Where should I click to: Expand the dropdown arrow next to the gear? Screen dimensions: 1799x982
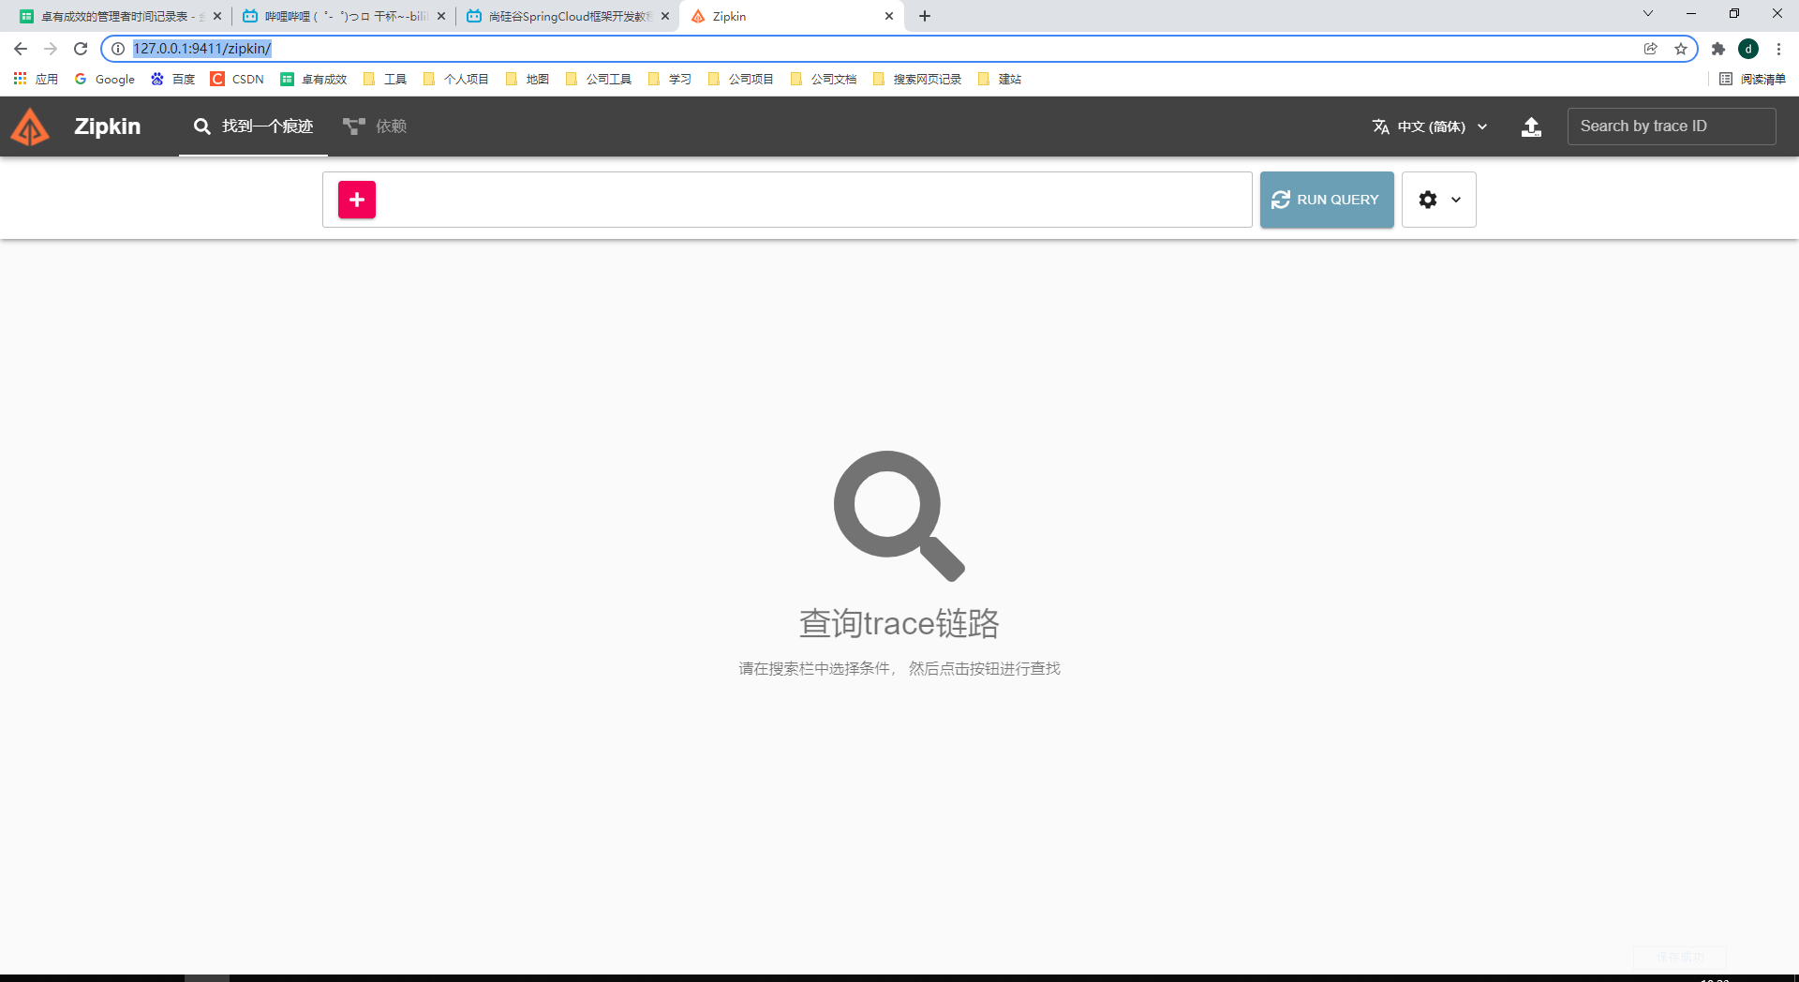click(1455, 200)
